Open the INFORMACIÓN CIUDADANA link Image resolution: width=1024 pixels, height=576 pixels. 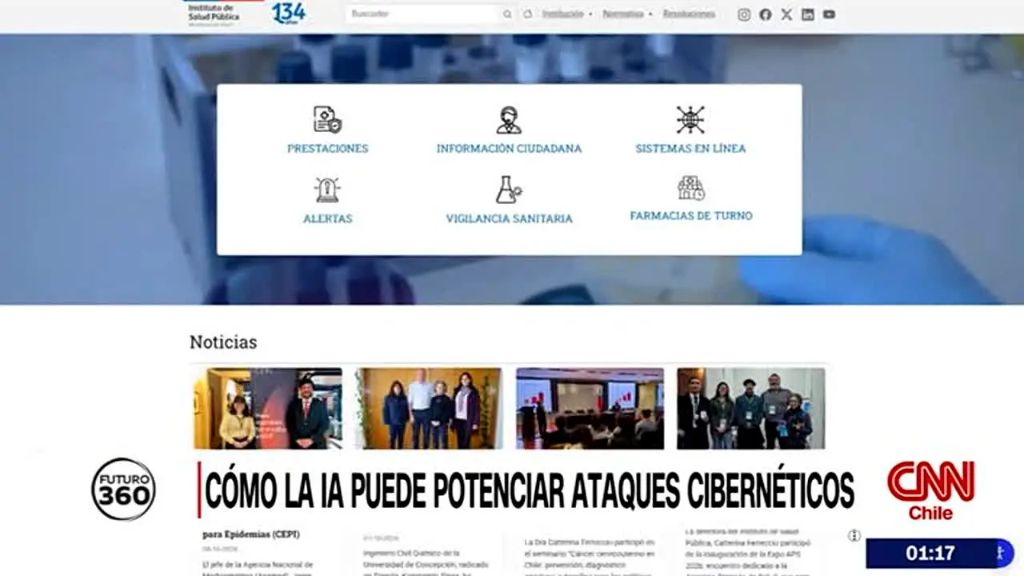(x=509, y=149)
